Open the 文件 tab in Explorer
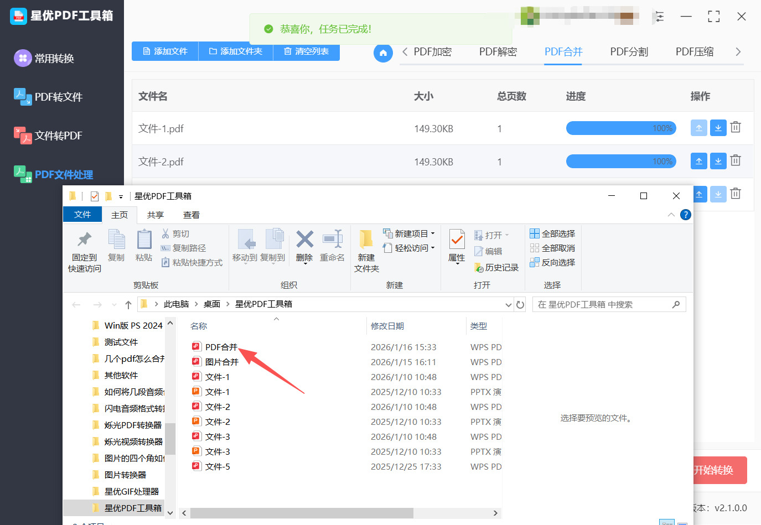 coord(82,214)
